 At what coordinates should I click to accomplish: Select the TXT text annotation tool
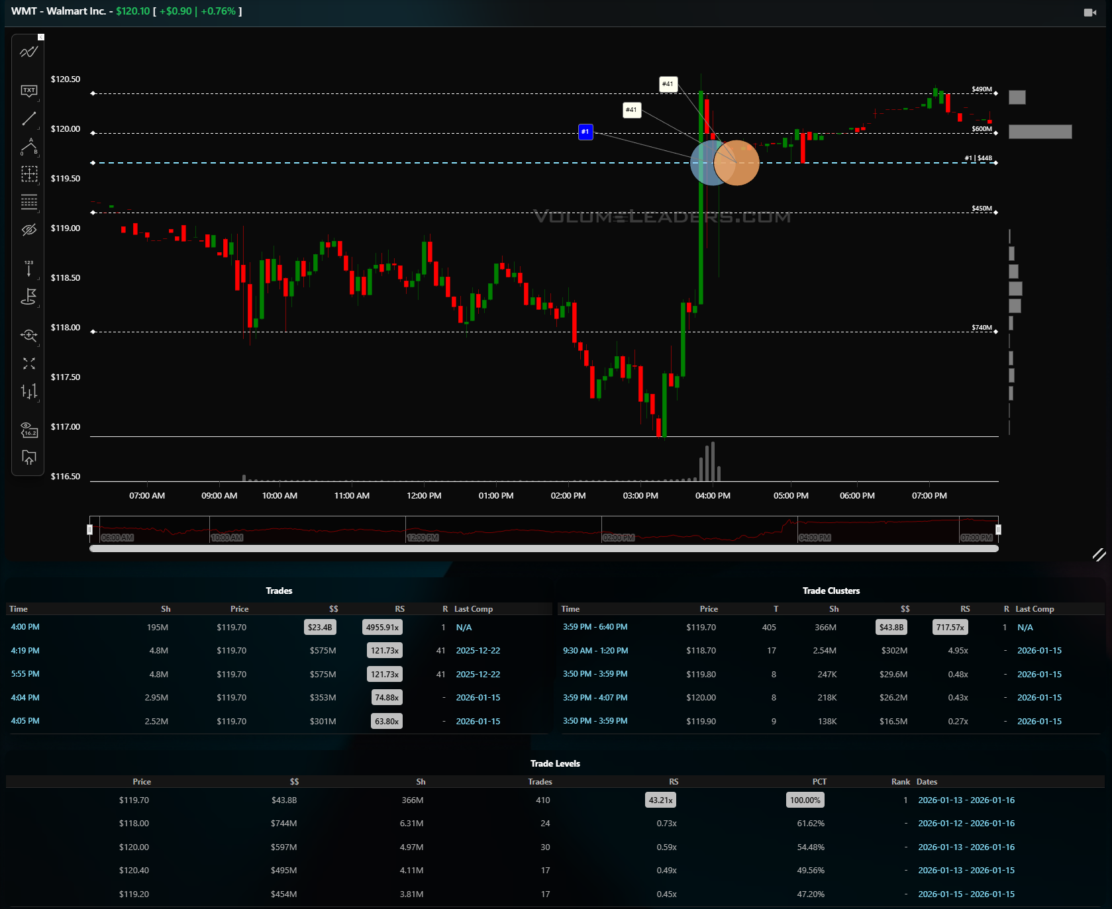click(x=28, y=91)
